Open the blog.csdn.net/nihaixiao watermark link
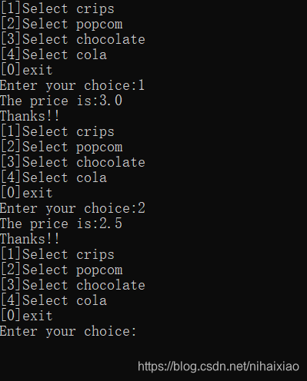Screen dimensions: 307x381 point(219,366)
